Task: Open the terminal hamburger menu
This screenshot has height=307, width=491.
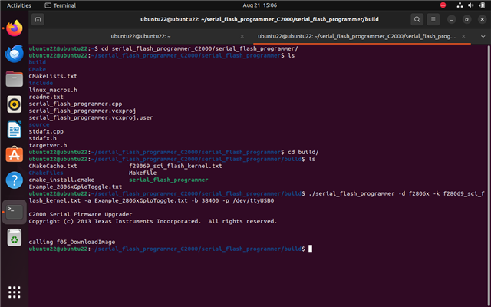Action: (433, 19)
